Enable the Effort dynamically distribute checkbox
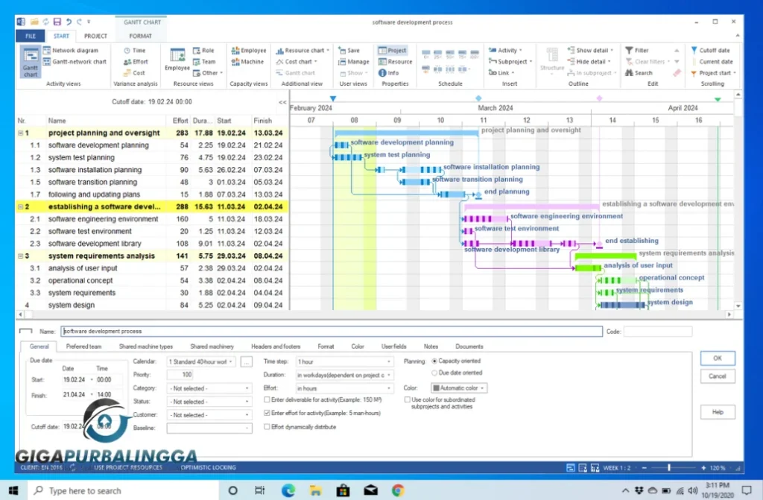Screen dimensions: 763x500 267,427
